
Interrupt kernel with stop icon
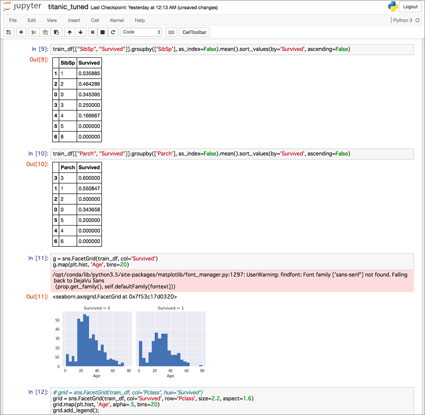point(102,32)
